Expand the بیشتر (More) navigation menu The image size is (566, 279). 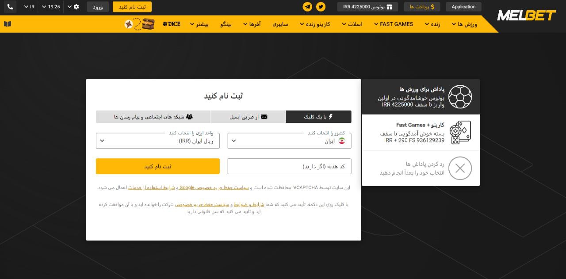click(x=200, y=24)
